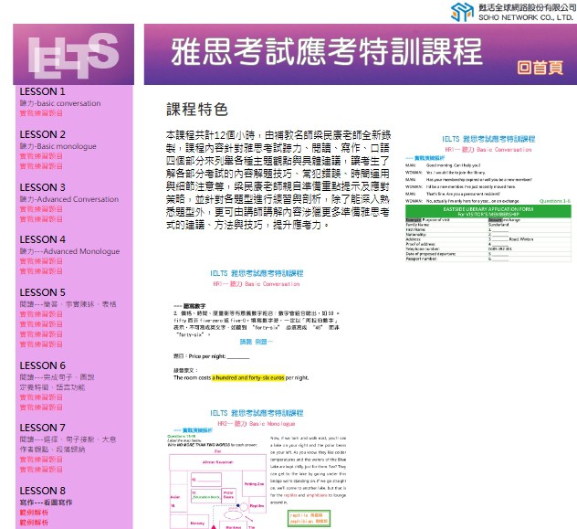Select the LESSON 7 heading
Viewport: 577px width, 529px height.
click(43, 428)
